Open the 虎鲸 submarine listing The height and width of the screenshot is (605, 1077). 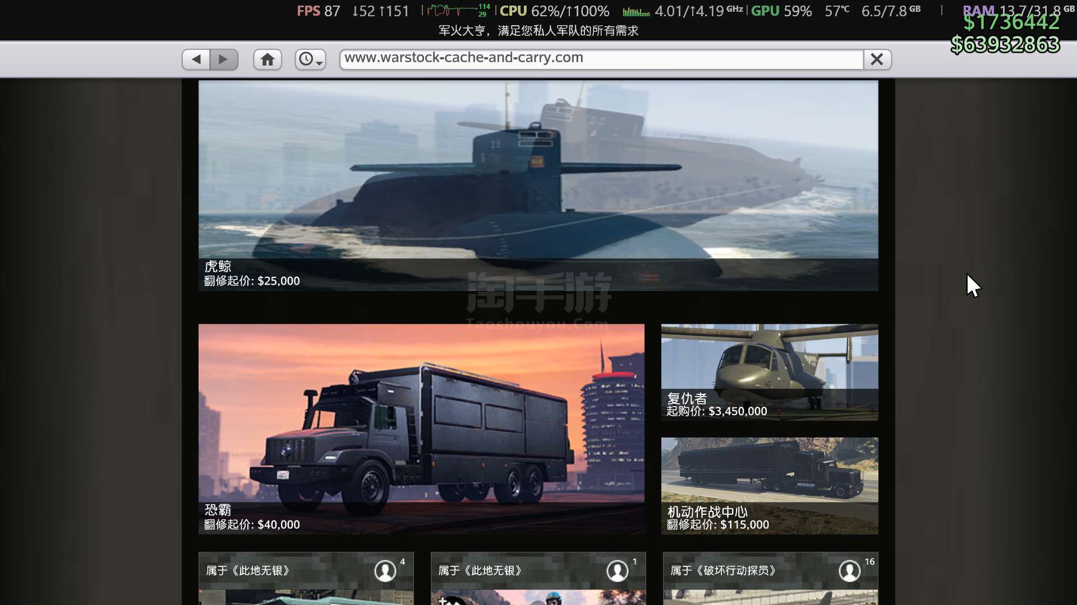point(538,185)
